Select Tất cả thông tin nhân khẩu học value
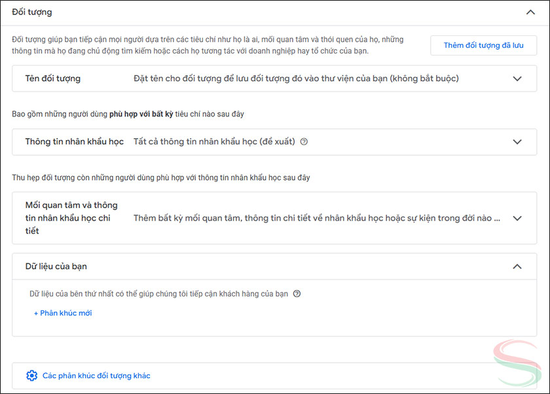The image size is (550, 394). coord(214,141)
